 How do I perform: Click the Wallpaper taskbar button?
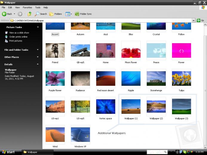pos(38,152)
